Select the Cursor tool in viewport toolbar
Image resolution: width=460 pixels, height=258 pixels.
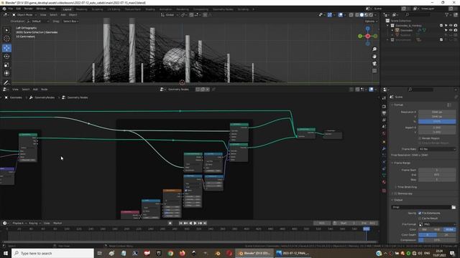[6, 38]
